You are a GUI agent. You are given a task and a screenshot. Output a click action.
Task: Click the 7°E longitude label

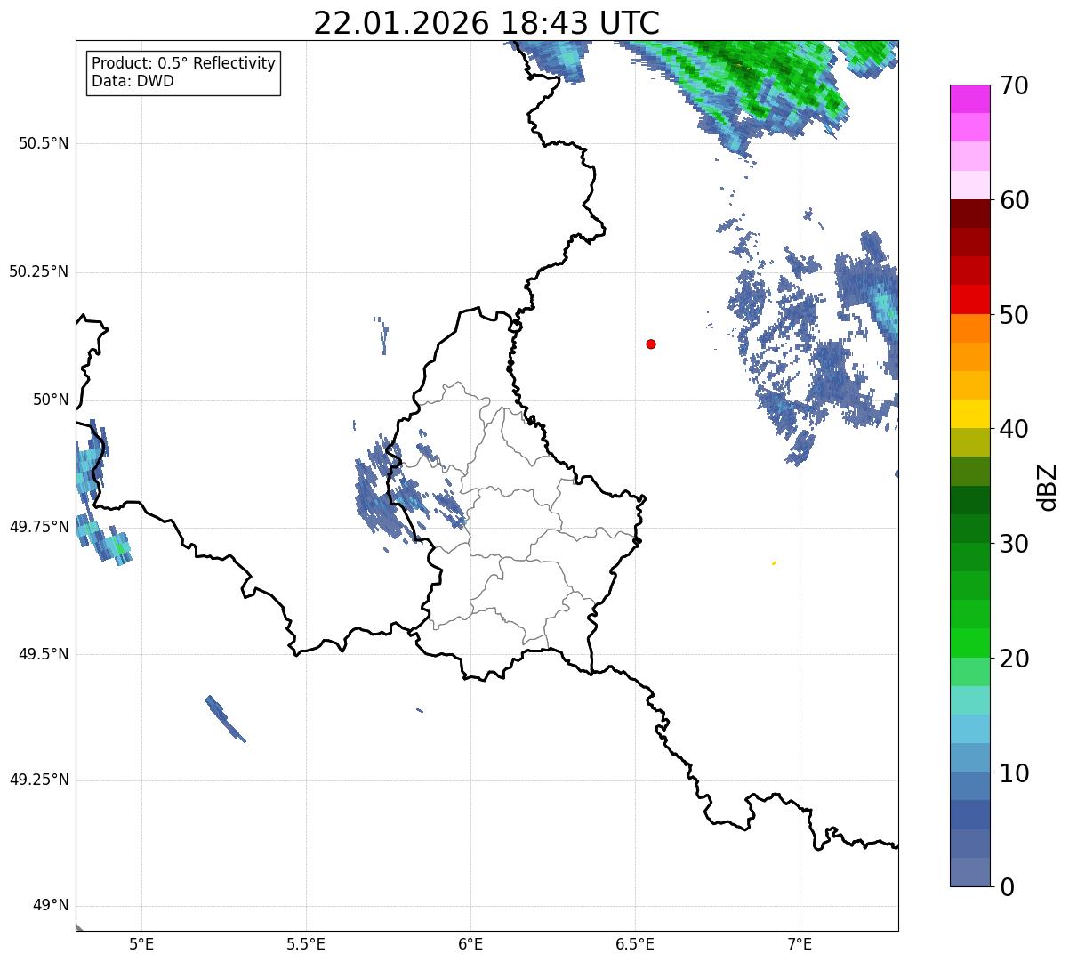point(800,943)
